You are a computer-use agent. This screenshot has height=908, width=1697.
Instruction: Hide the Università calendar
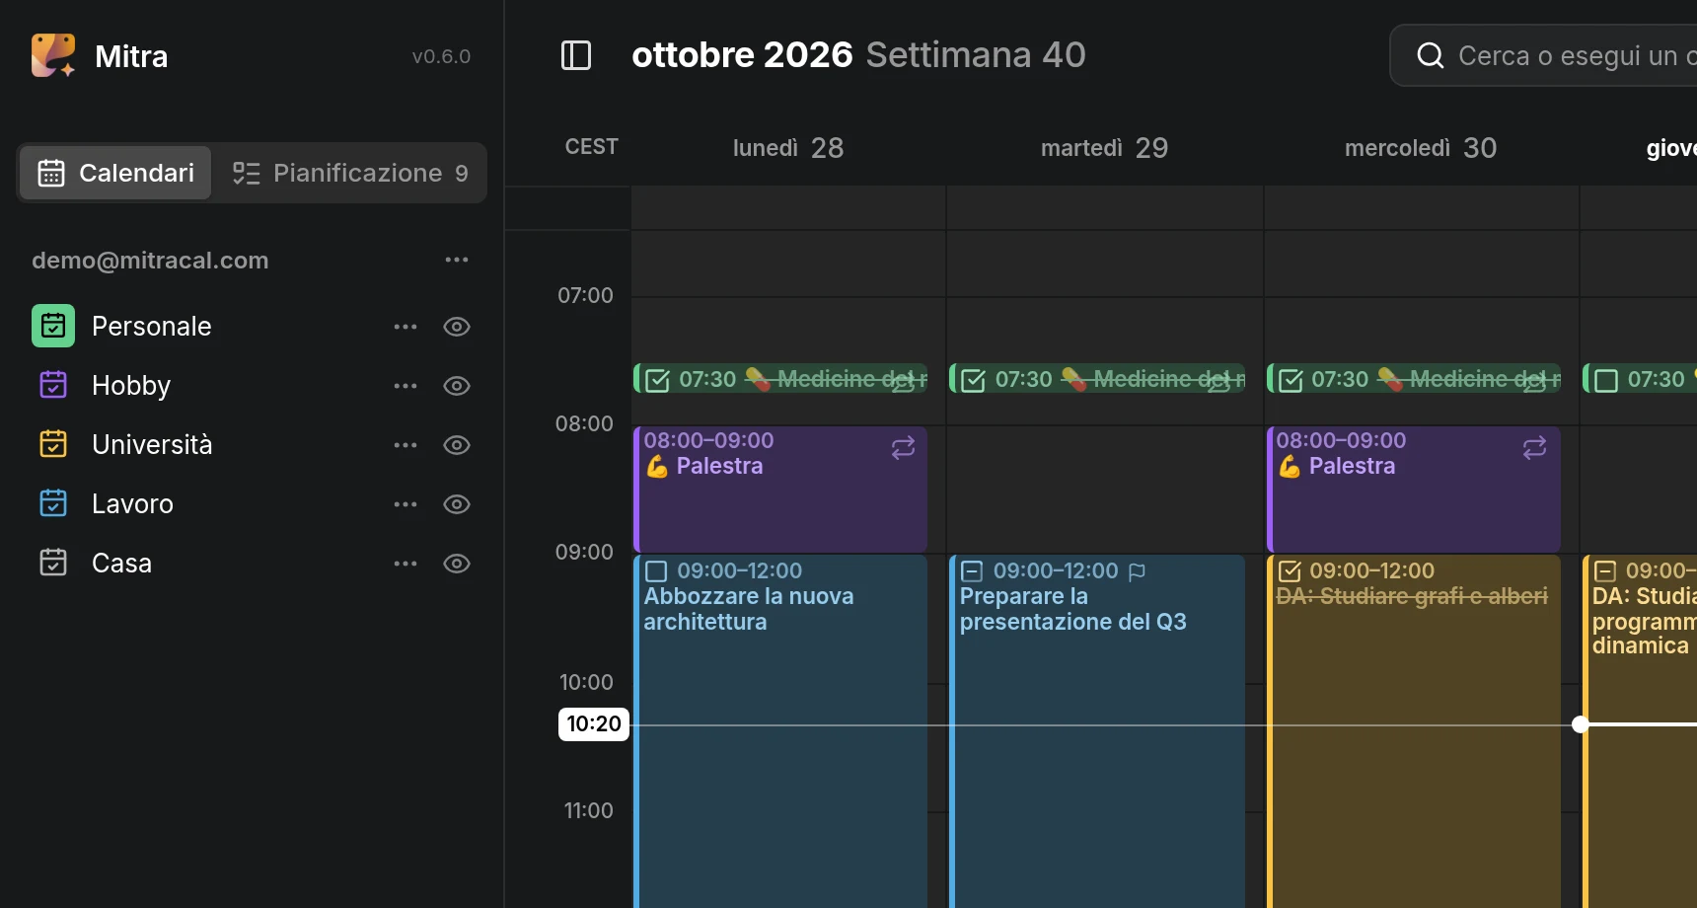click(457, 445)
